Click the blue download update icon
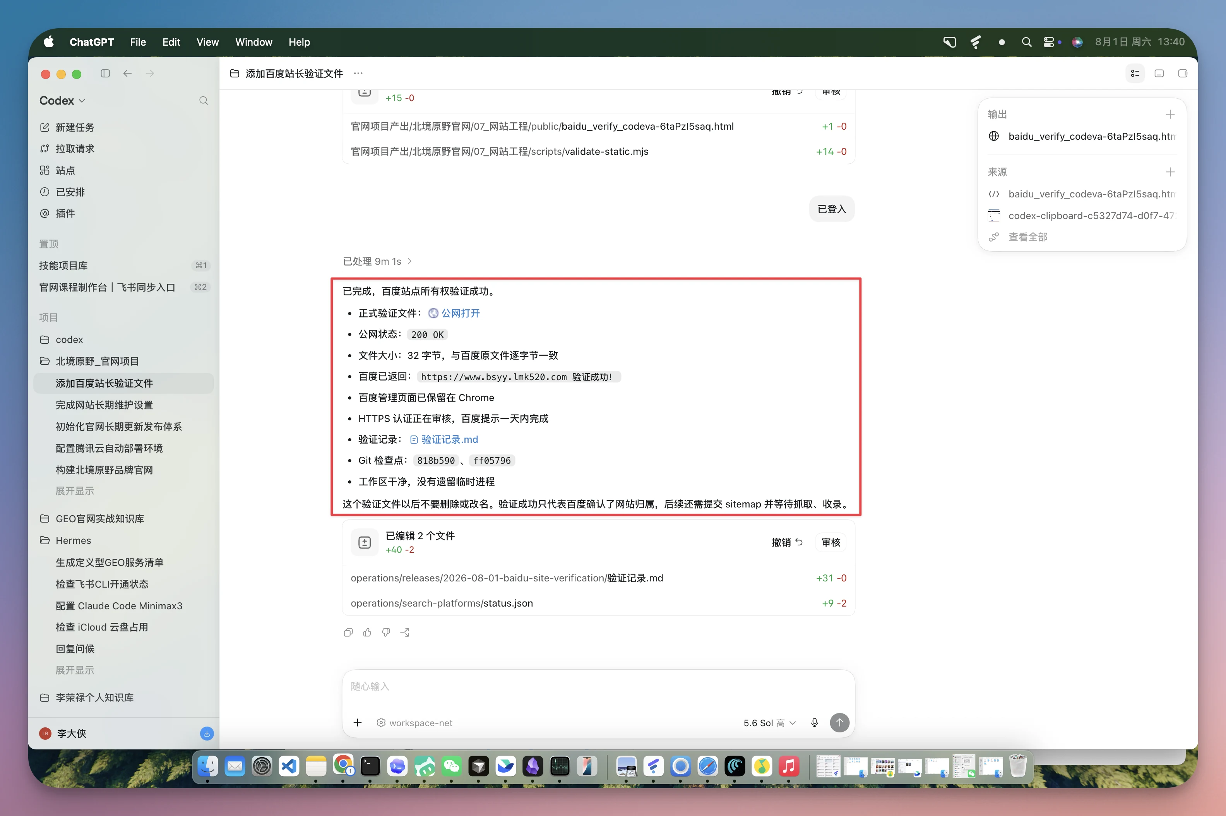The width and height of the screenshot is (1226, 816). [207, 733]
